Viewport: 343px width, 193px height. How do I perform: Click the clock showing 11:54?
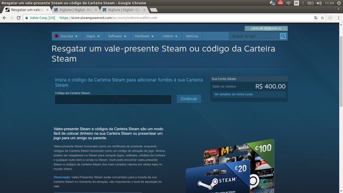329,3
